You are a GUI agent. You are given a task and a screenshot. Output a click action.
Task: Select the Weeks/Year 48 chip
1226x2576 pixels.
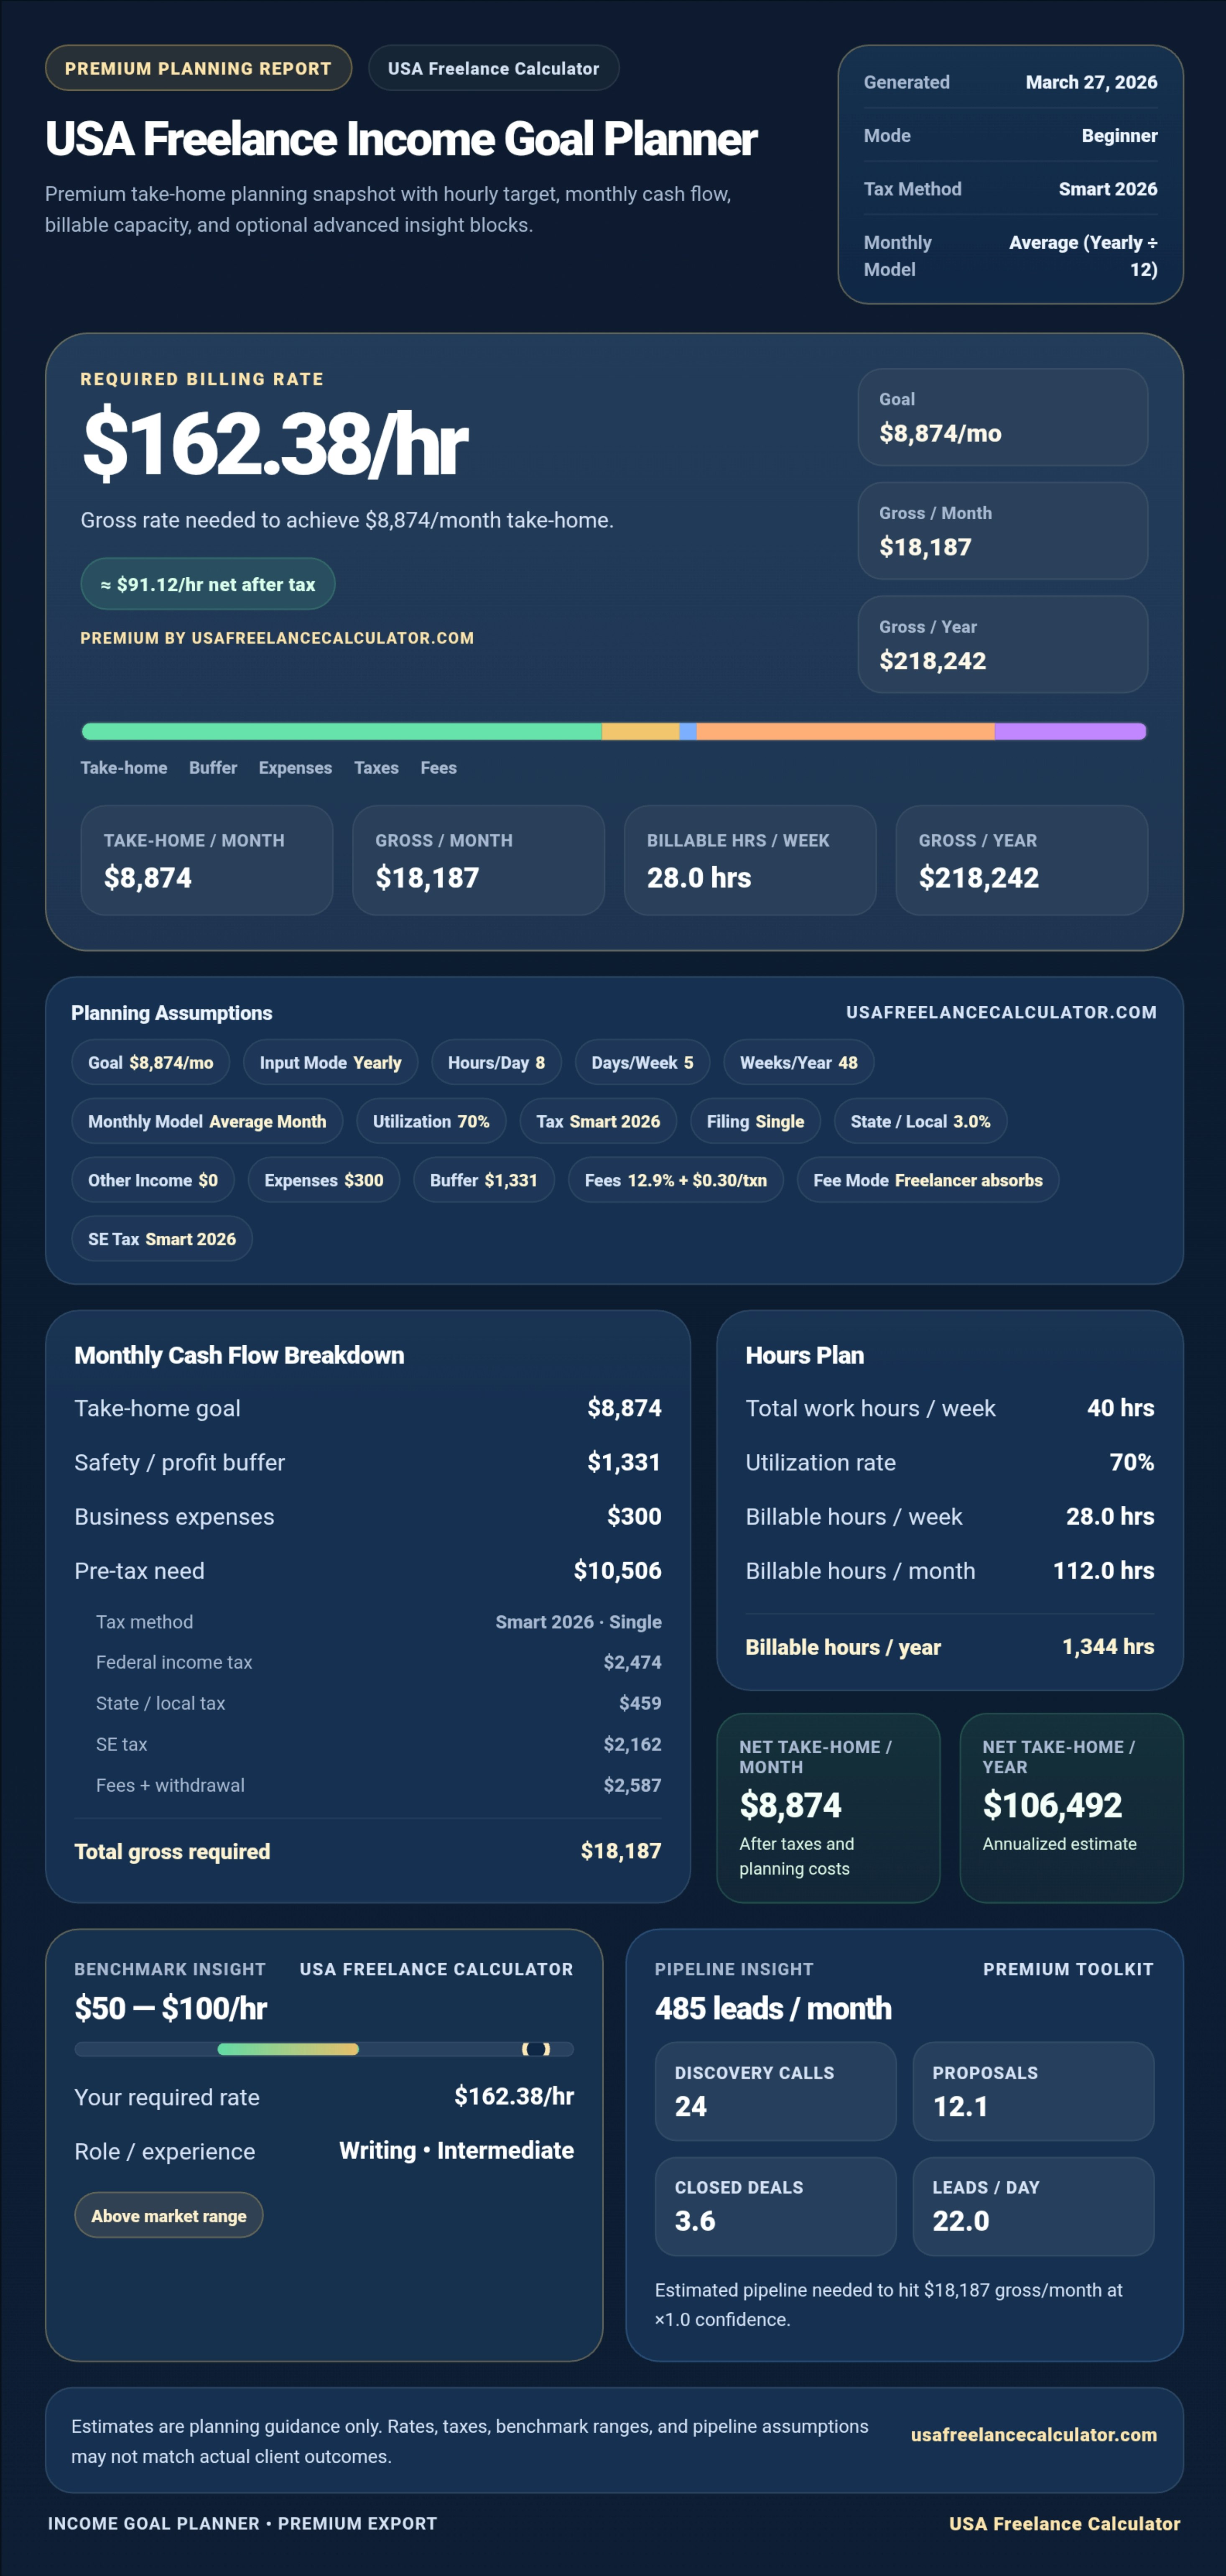click(x=798, y=1062)
